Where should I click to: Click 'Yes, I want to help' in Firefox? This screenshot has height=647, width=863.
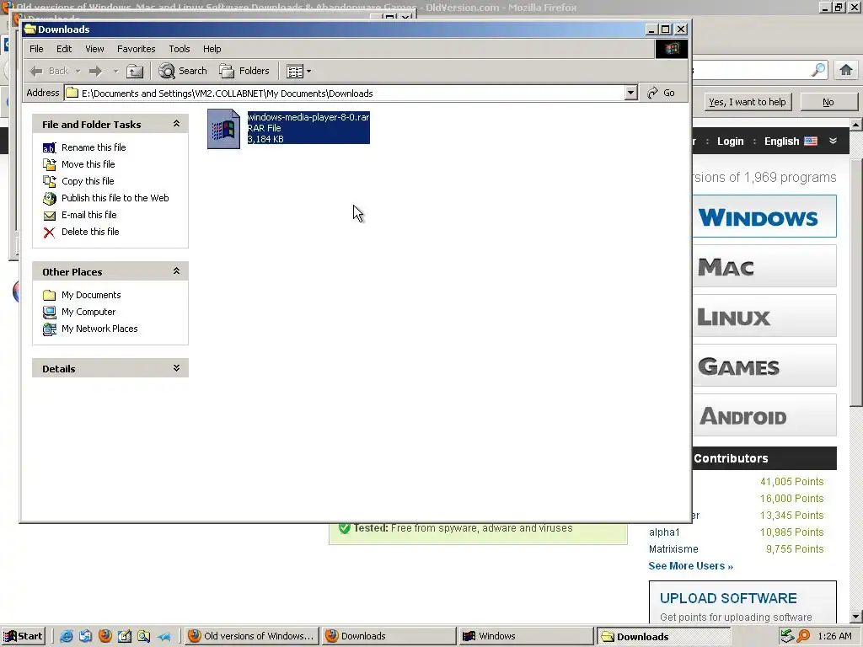747,102
